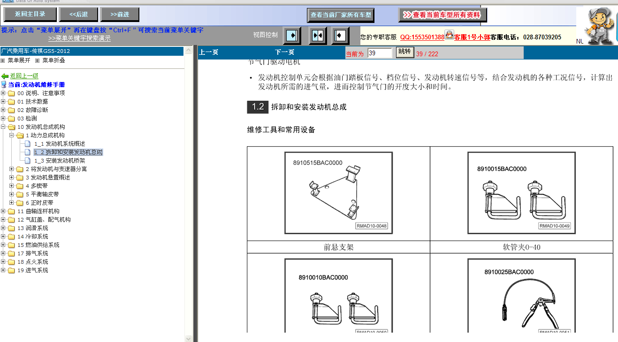The image size is (618, 342).
Task: Click the 查看当前厂家所有车型 button
Action: click(341, 15)
